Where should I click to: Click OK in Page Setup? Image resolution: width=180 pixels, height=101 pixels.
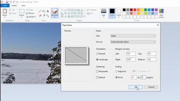pyautogui.click(x=136, y=87)
